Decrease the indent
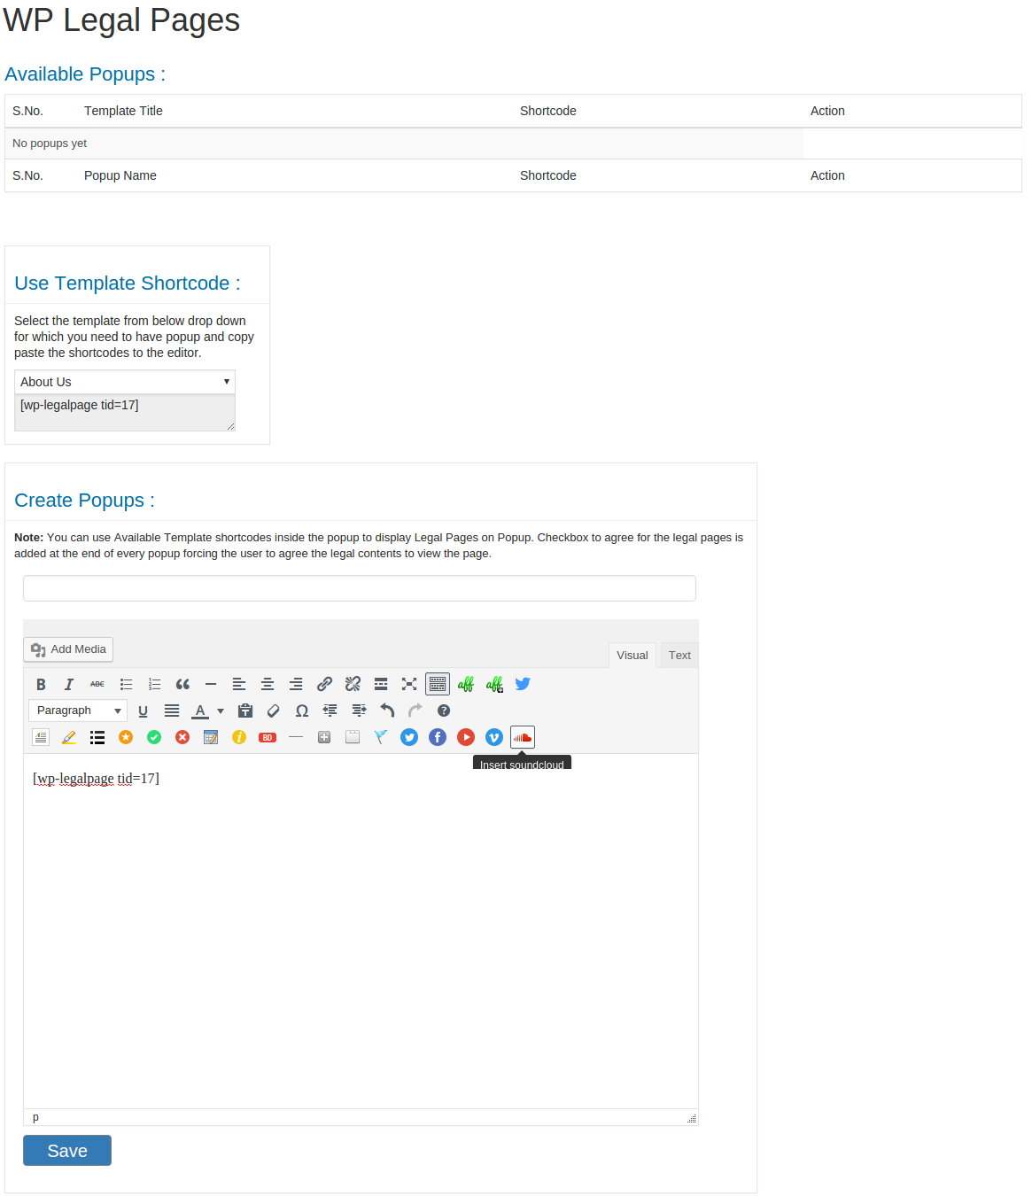Image resolution: width=1032 pixels, height=1196 pixels. coord(330,711)
